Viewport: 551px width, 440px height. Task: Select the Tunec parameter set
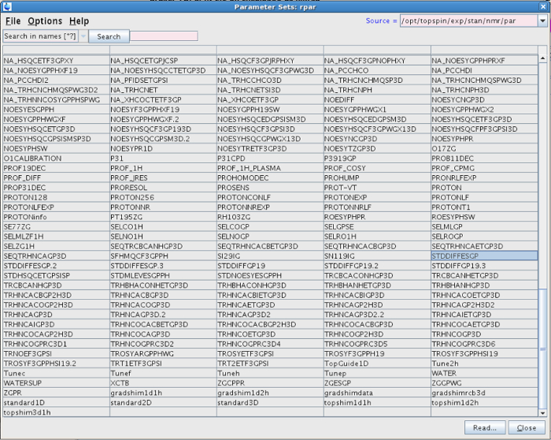coord(56,373)
